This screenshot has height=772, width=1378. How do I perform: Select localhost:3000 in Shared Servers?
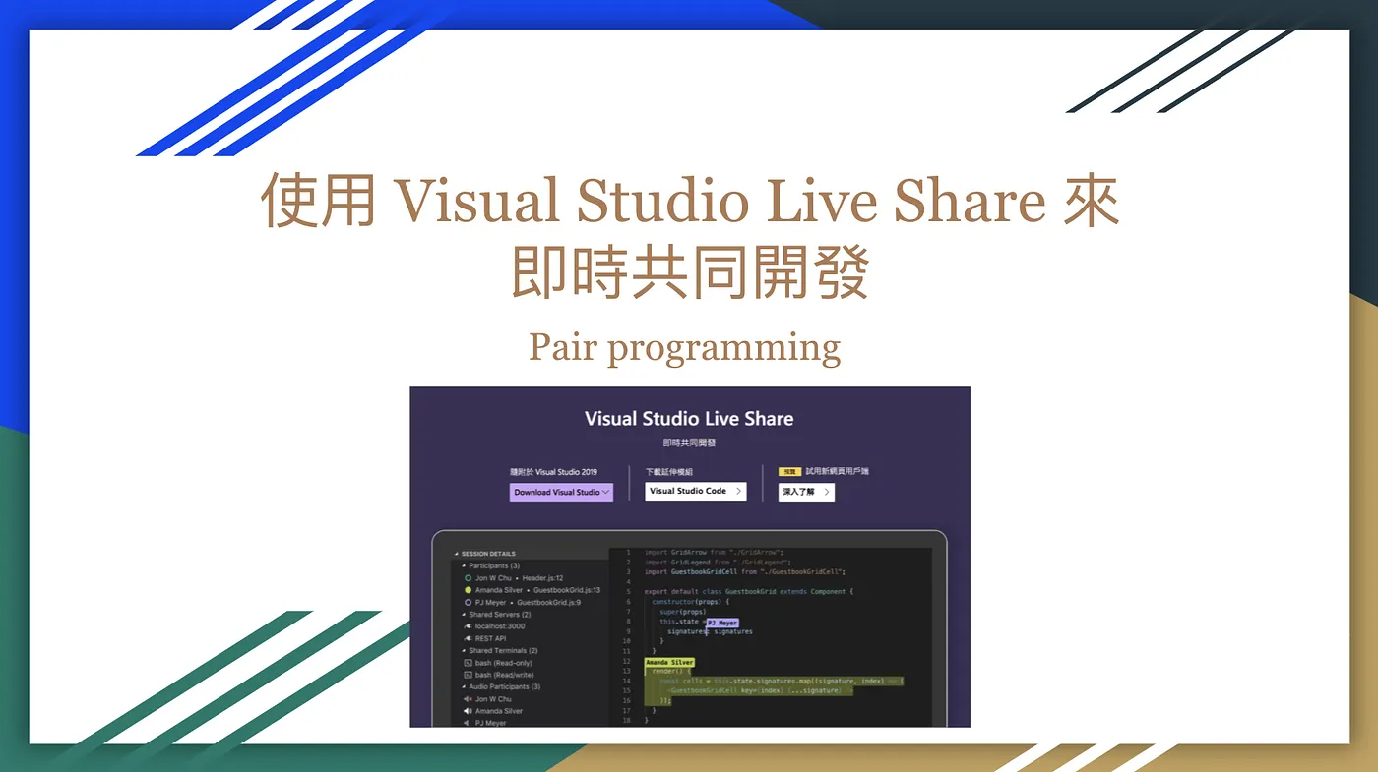click(x=500, y=626)
